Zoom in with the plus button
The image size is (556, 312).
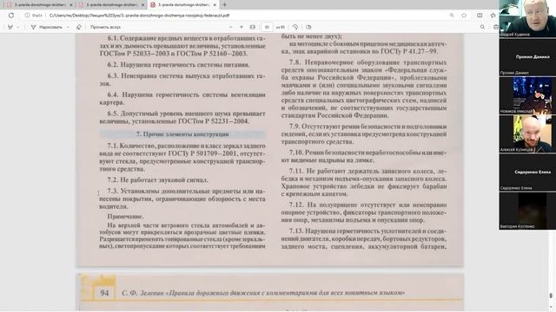coord(242,27)
